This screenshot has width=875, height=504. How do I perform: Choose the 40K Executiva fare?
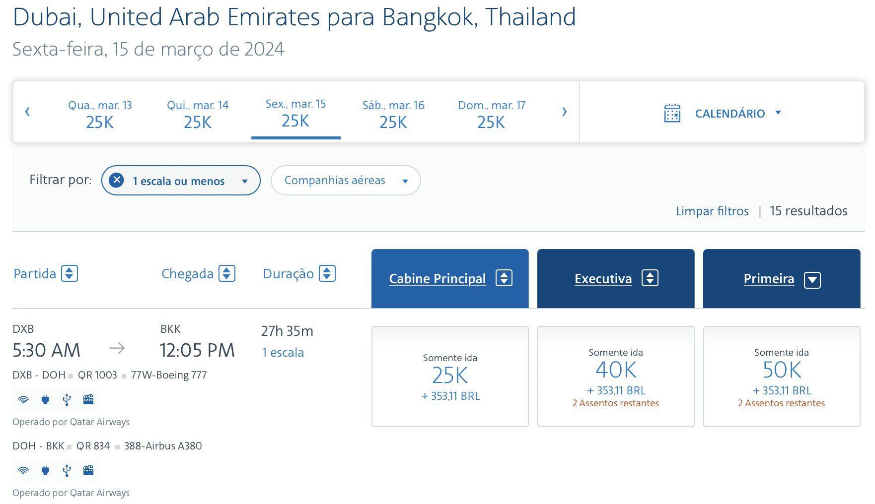click(x=616, y=377)
